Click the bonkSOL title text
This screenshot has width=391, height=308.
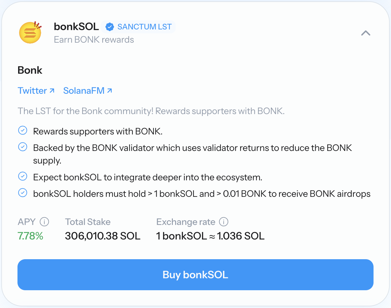(76, 27)
